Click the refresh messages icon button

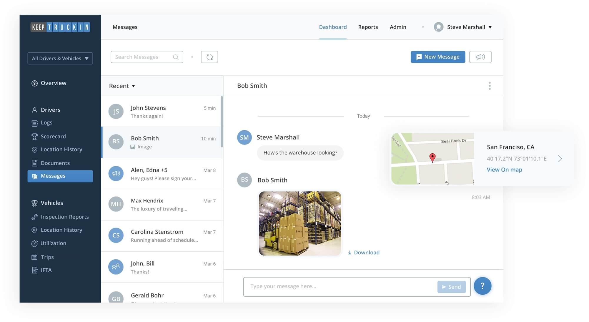pos(209,57)
